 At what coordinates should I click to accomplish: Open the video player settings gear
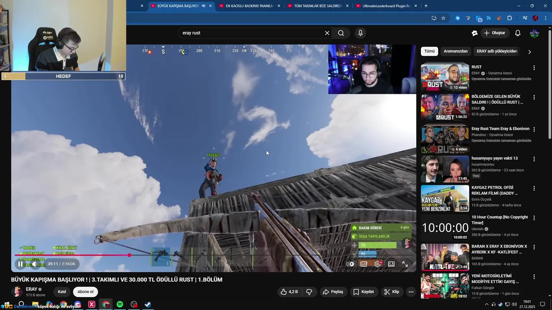(x=377, y=264)
